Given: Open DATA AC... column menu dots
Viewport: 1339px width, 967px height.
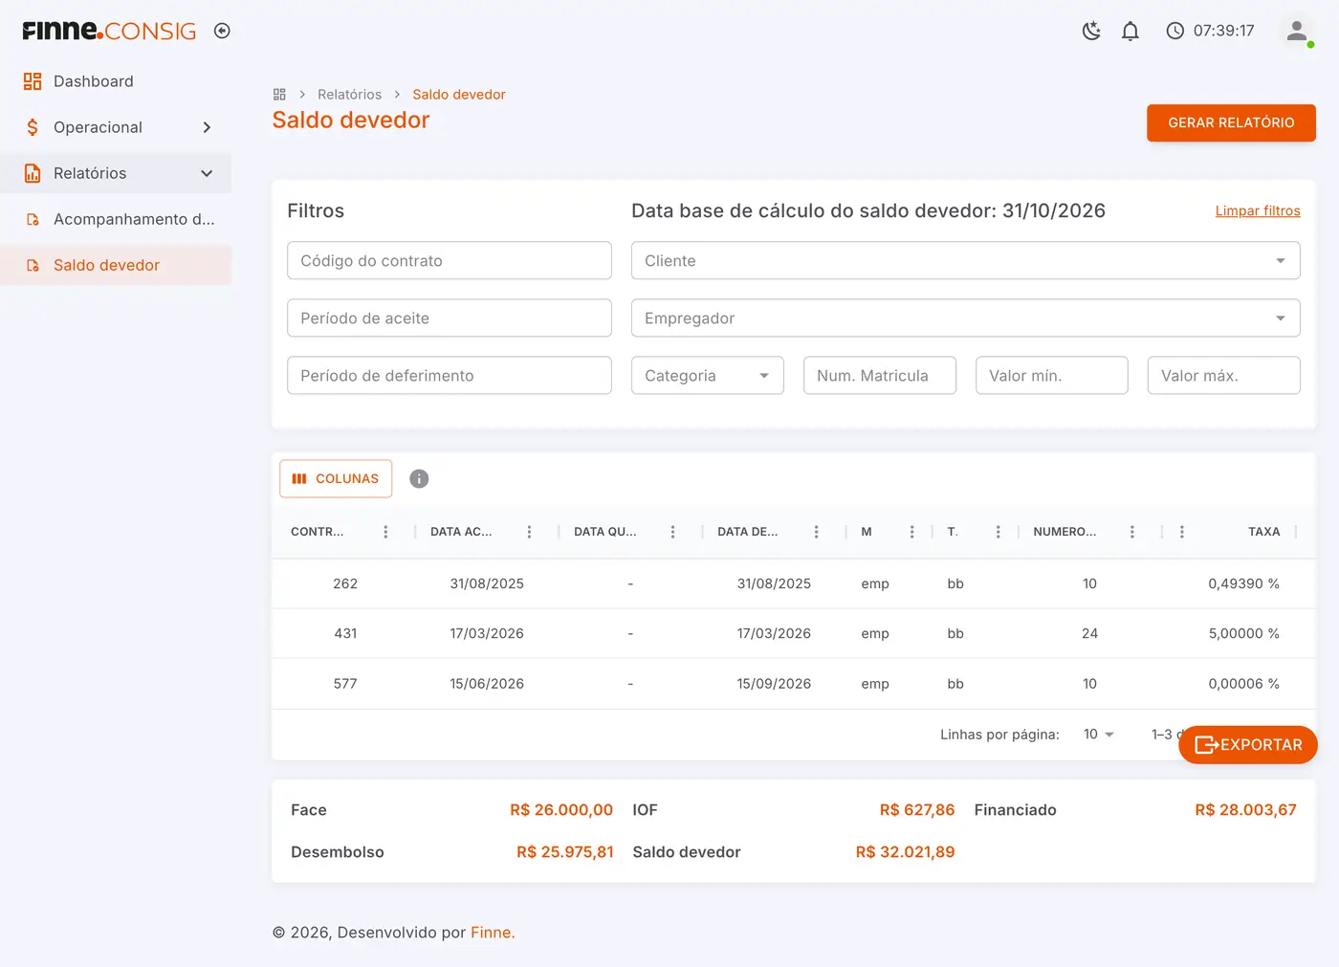Looking at the screenshot, I should (x=529, y=532).
